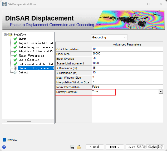167x151 pixels.
Task: Click the X Dimension (m) value field
Action: (127, 68)
